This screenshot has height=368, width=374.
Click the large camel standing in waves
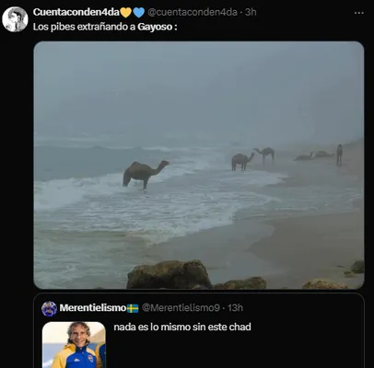[x=146, y=174]
